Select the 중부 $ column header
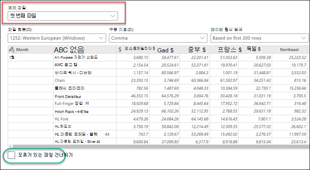The height and width of the screenshot is (170, 310). [x=195, y=49]
